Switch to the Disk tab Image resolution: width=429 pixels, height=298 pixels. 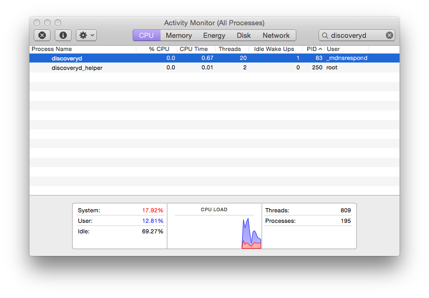tap(244, 36)
